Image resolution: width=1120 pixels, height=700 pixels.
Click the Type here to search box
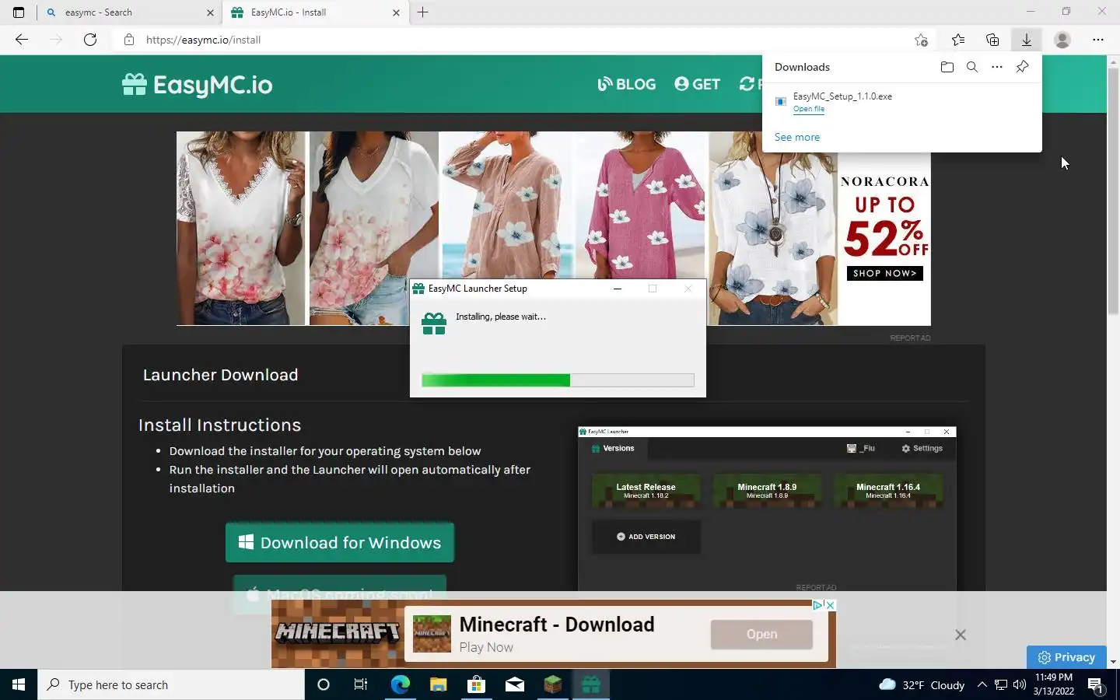(171, 684)
